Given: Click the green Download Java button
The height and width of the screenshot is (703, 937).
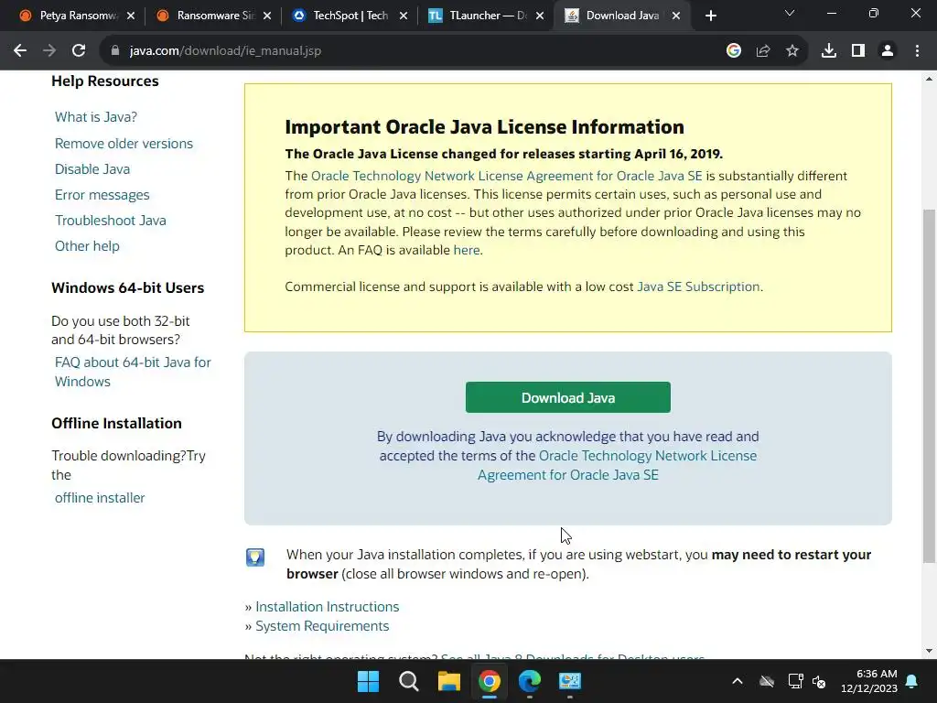Looking at the screenshot, I should pyautogui.click(x=567, y=397).
